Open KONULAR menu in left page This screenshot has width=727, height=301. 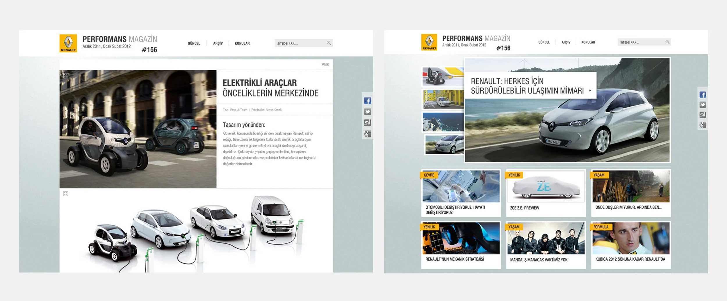pyautogui.click(x=242, y=43)
